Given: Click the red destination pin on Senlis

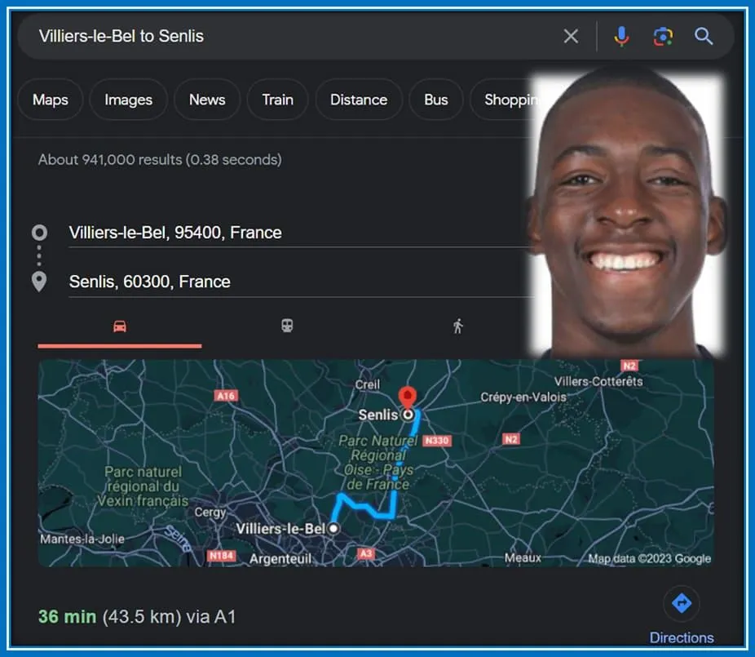Looking at the screenshot, I should pyautogui.click(x=408, y=397).
